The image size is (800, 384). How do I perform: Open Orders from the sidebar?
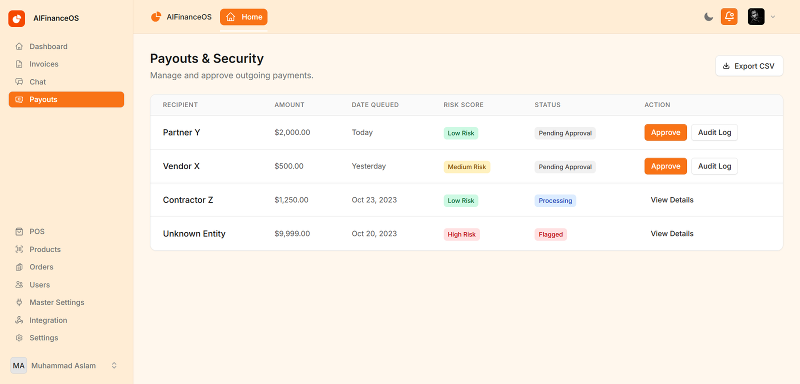66,267
